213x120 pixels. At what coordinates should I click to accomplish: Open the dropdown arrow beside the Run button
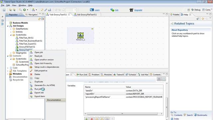coord(27,10)
